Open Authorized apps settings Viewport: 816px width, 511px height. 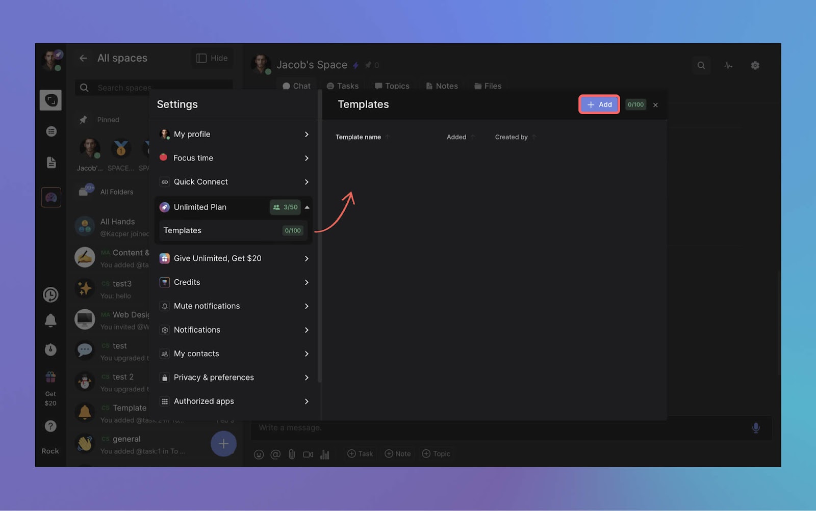click(x=234, y=401)
